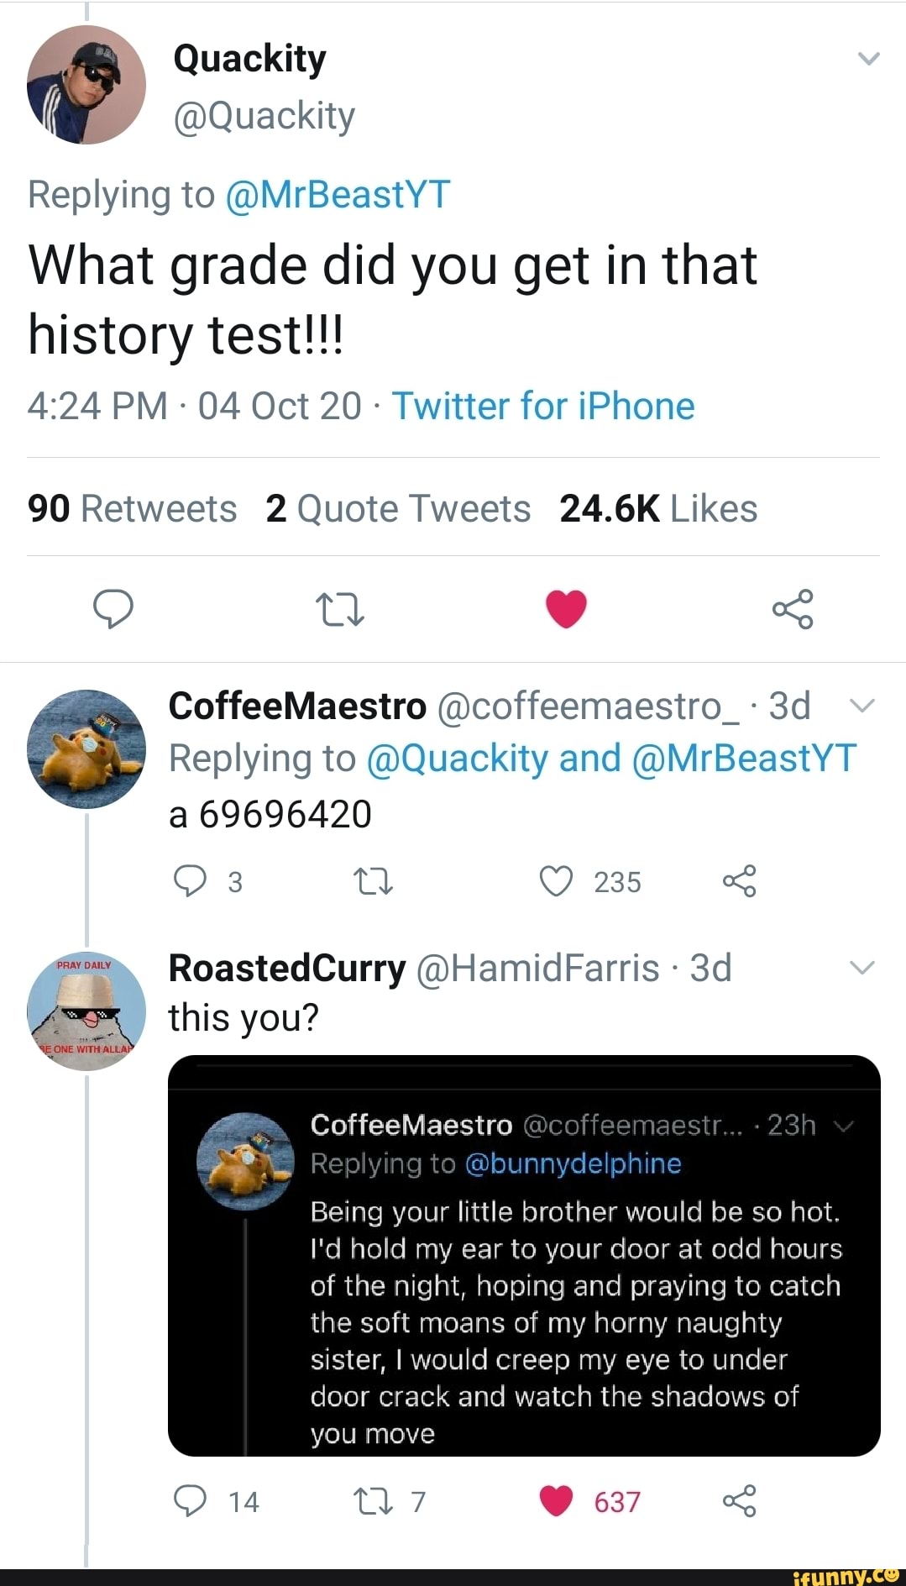Share CoffeeMaestro's reply tweet

click(x=739, y=881)
